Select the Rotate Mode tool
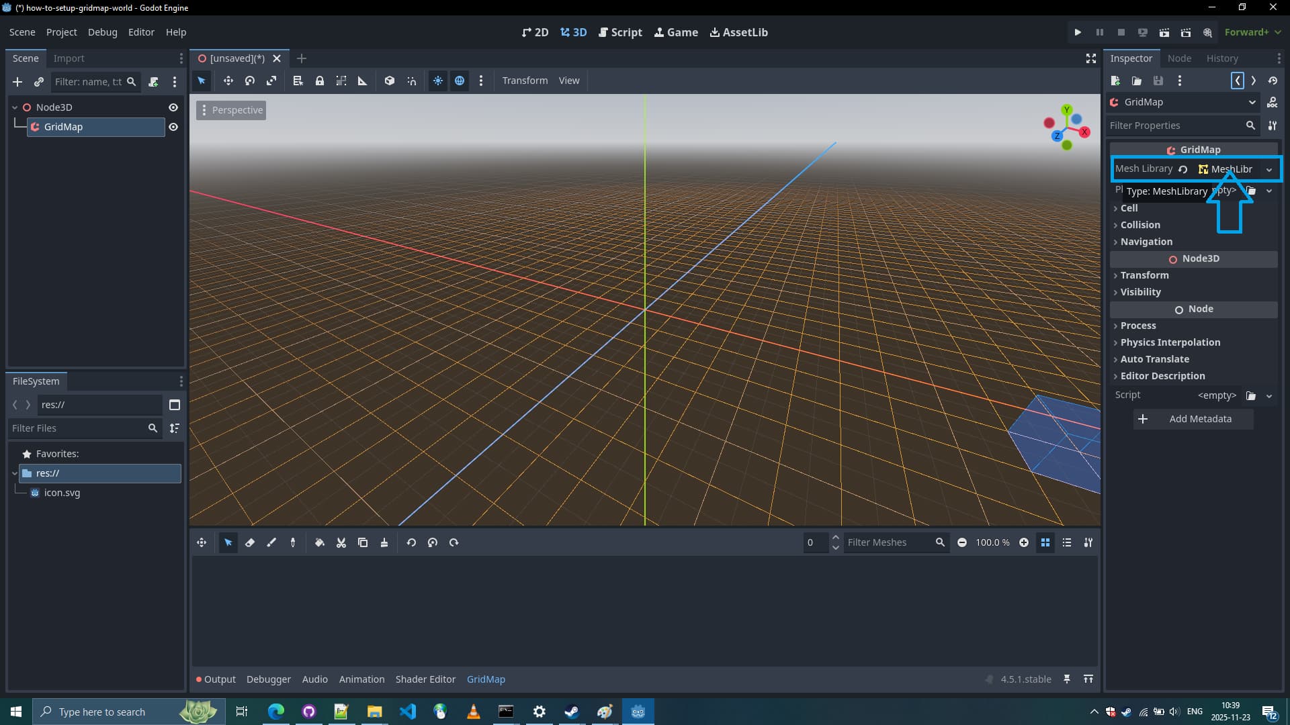 click(x=250, y=81)
